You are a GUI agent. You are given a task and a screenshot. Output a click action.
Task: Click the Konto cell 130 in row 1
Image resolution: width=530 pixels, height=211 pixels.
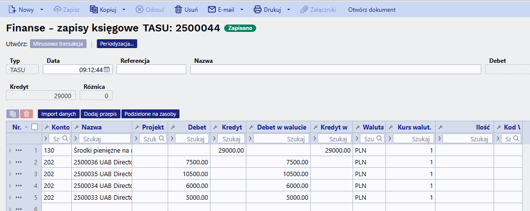point(57,151)
